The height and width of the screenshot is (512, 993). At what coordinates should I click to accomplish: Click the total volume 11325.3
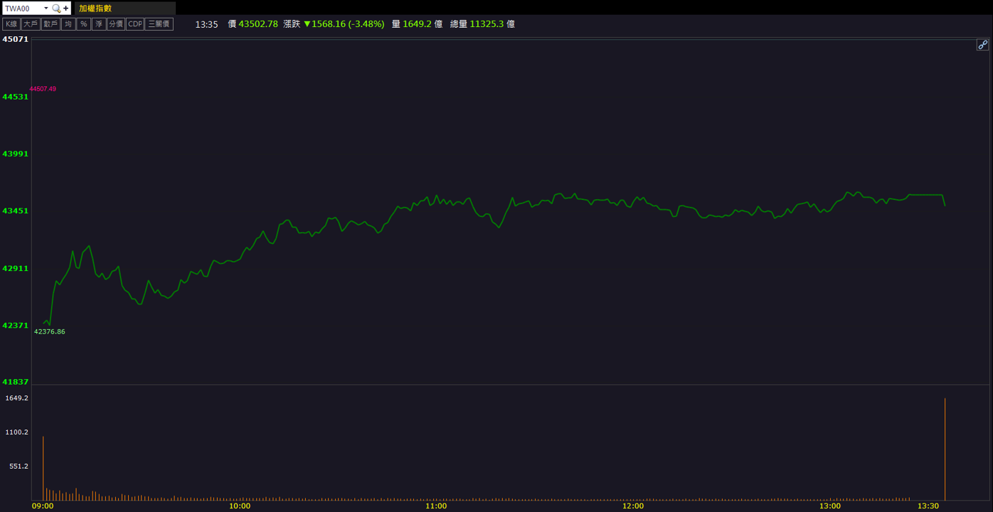click(x=488, y=24)
